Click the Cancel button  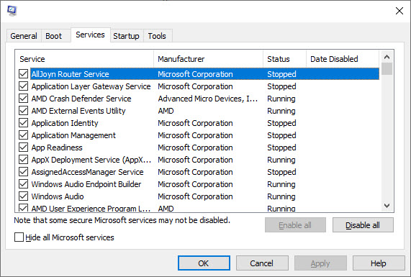point(262,263)
